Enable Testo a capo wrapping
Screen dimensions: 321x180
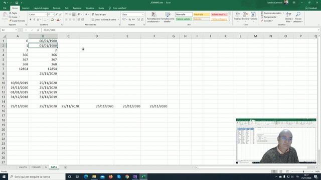[99, 14]
